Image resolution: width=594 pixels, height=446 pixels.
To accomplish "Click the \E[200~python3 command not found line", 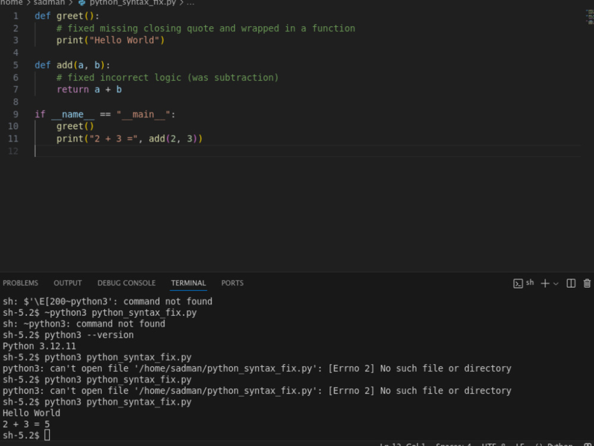I will point(108,301).
